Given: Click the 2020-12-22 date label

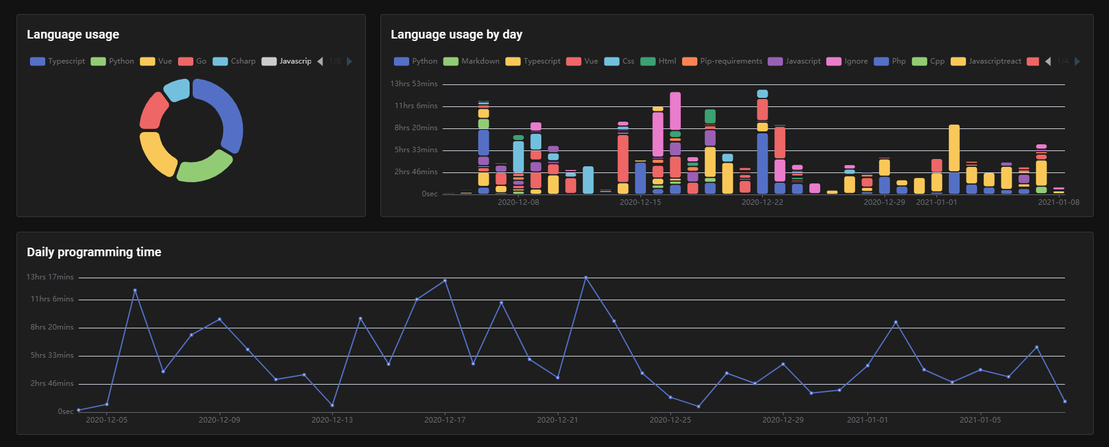Looking at the screenshot, I should tap(762, 202).
